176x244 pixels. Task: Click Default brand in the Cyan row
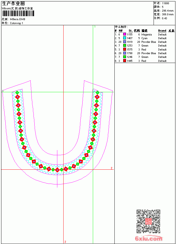pos(162,38)
